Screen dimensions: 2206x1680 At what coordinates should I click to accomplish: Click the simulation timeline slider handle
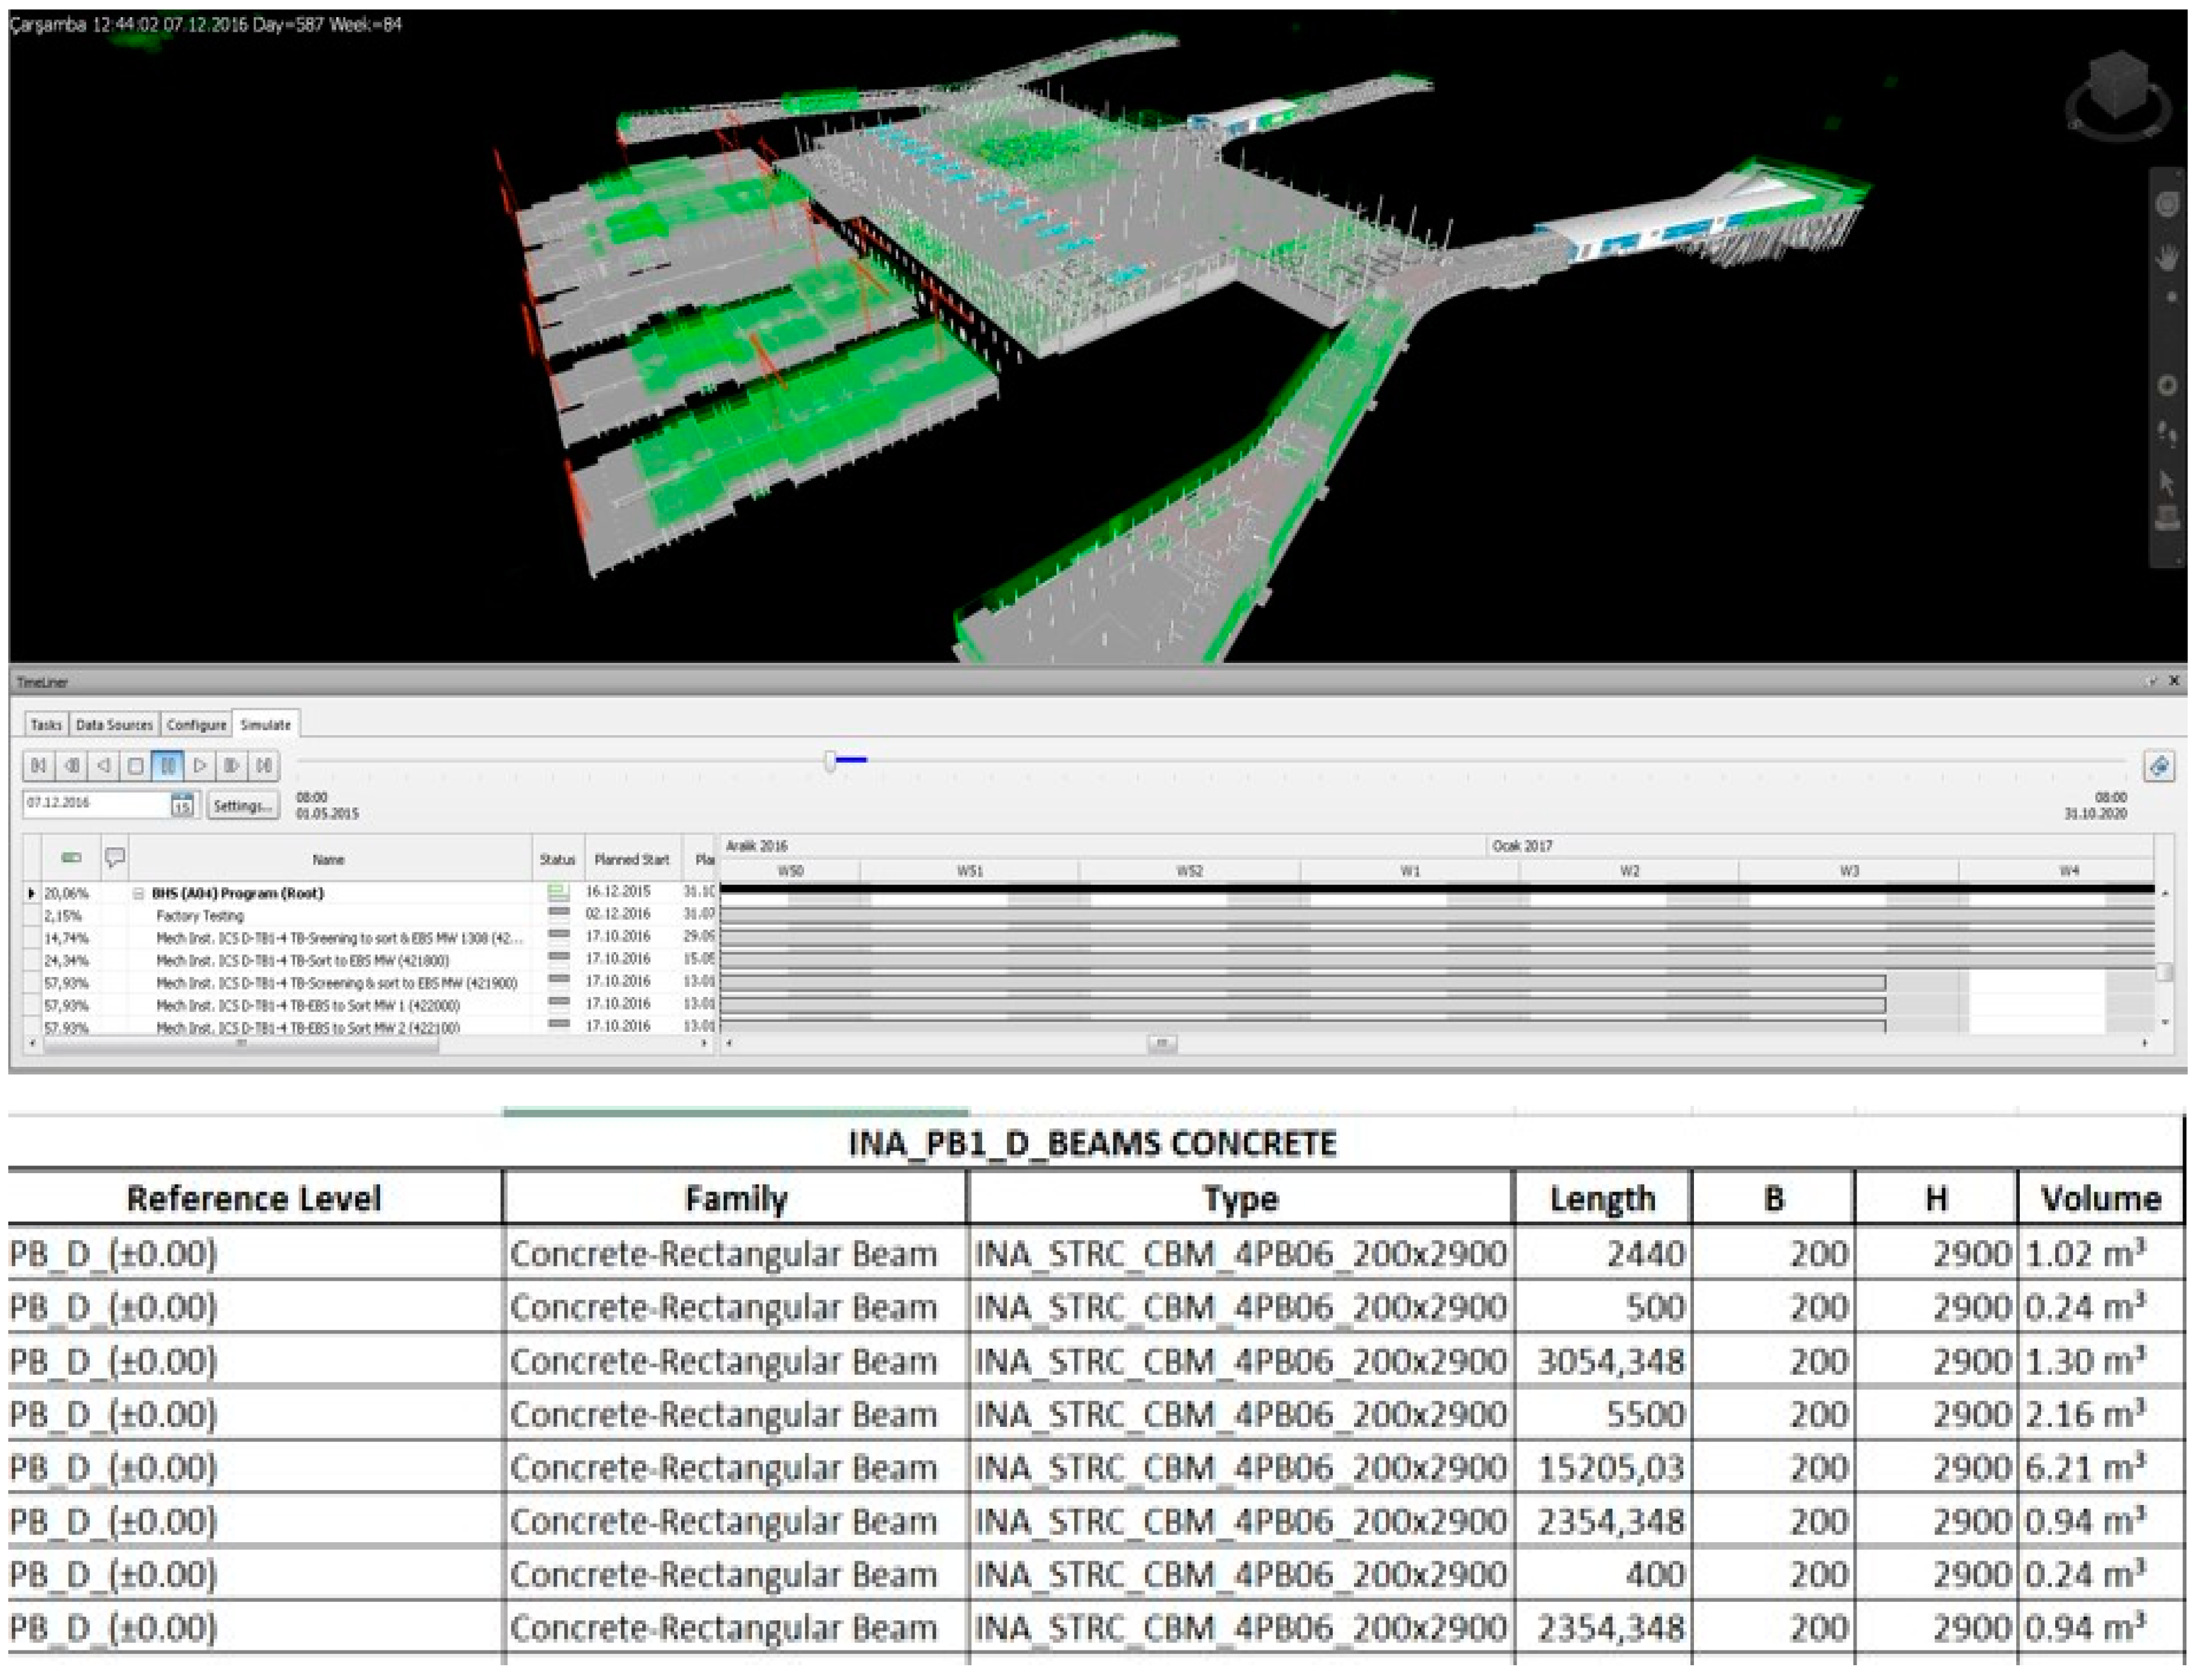(830, 762)
